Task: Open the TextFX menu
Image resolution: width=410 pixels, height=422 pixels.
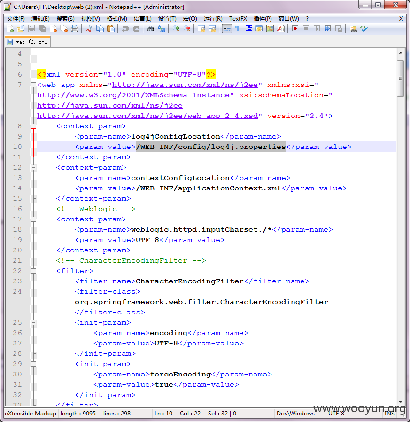Action: tap(238, 19)
